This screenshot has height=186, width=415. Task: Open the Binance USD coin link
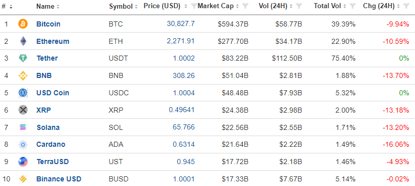[x=59, y=179]
